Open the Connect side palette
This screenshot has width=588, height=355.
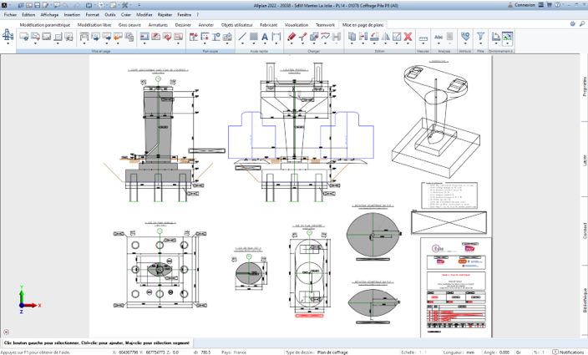[x=585, y=231]
